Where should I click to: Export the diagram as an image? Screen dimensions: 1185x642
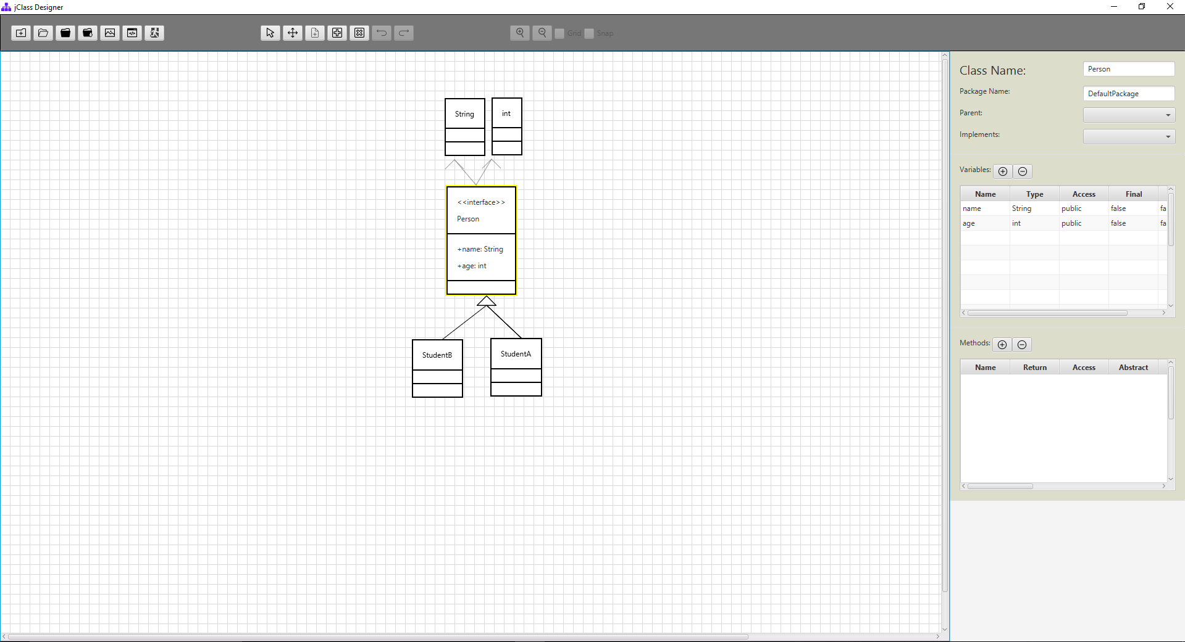pos(109,33)
